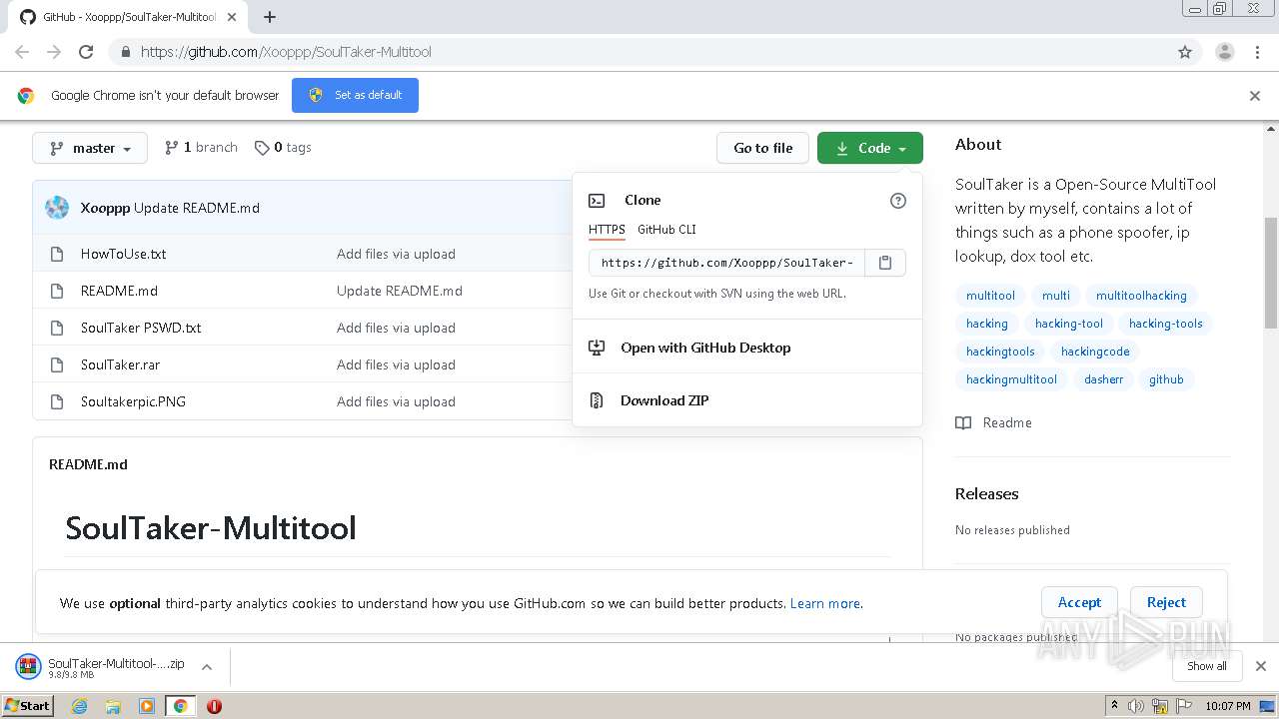Switch to the GitHub CLI tab
Image resolution: width=1279 pixels, height=719 pixels.
click(666, 230)
